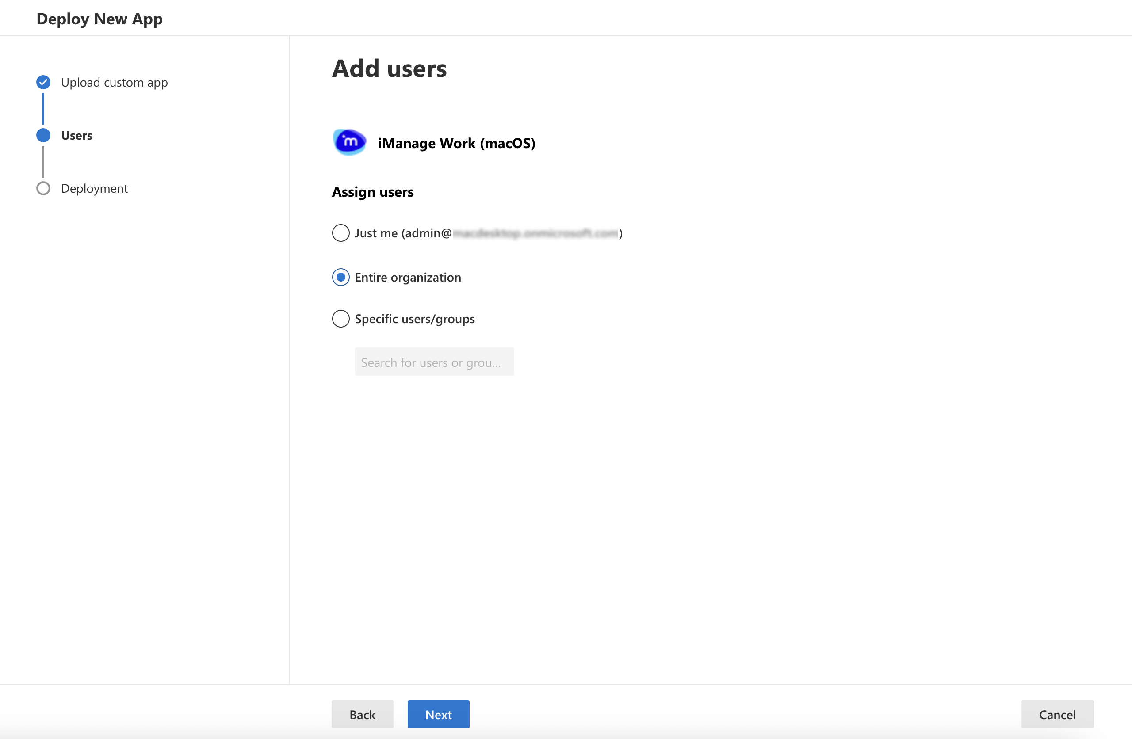Click the Upload custom app checkmark icon

(43, 82)
